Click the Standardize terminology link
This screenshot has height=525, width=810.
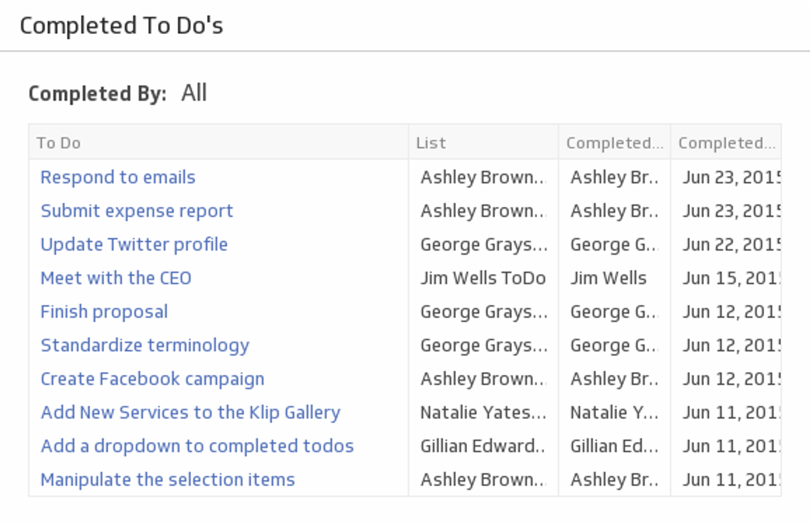coord(145,345)
